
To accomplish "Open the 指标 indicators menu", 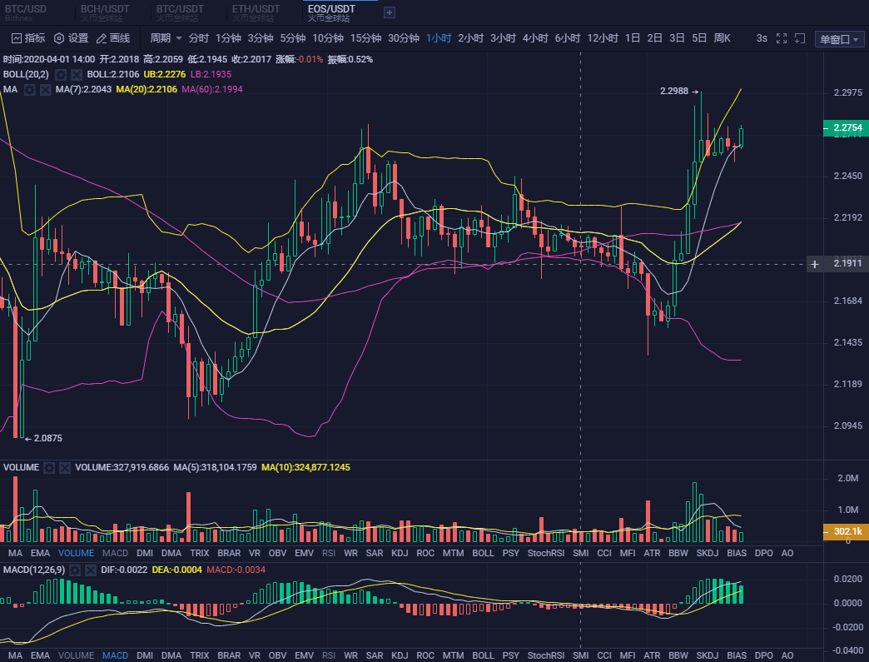I will pyautogui.click(x=28, y=38).
